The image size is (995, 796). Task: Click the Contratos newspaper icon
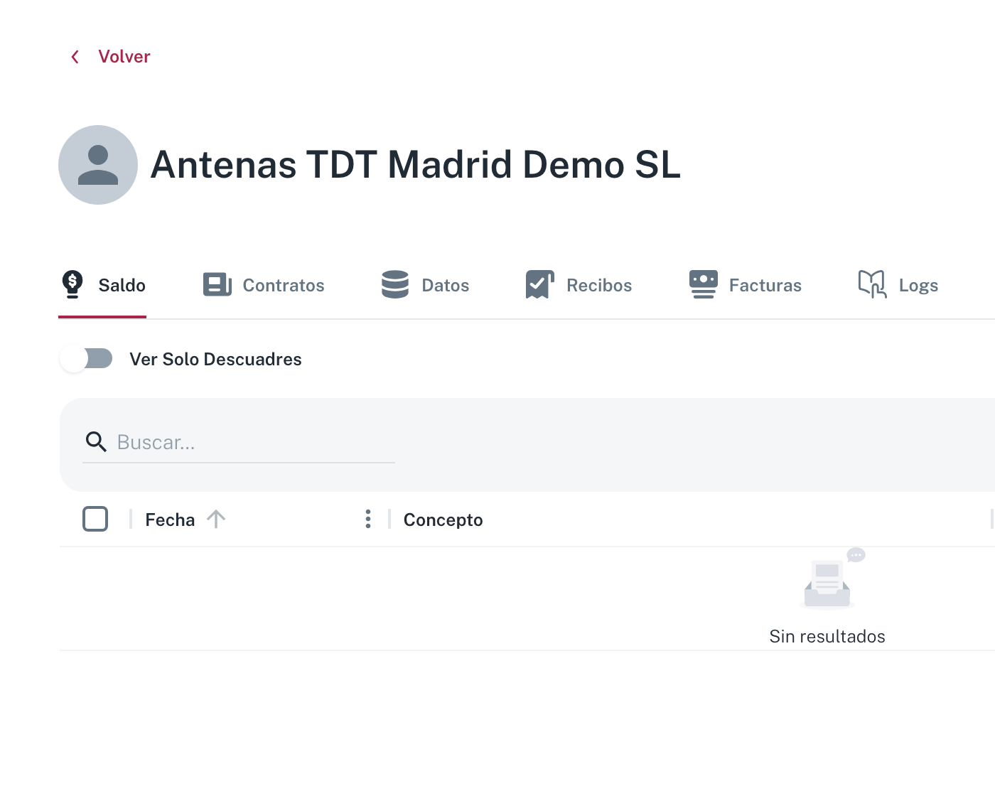pos(217,284)
